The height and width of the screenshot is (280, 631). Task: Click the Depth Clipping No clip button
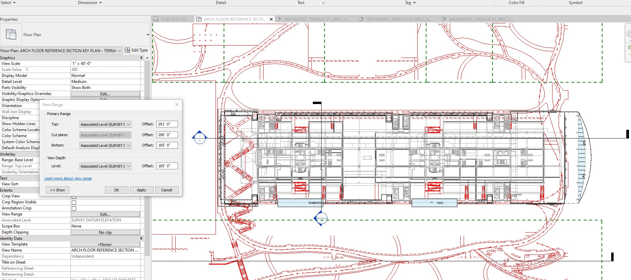(x=105, y=232)
